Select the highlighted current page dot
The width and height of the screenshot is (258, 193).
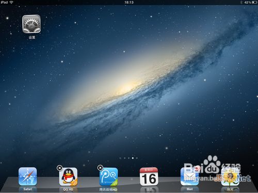pos(133,158)
